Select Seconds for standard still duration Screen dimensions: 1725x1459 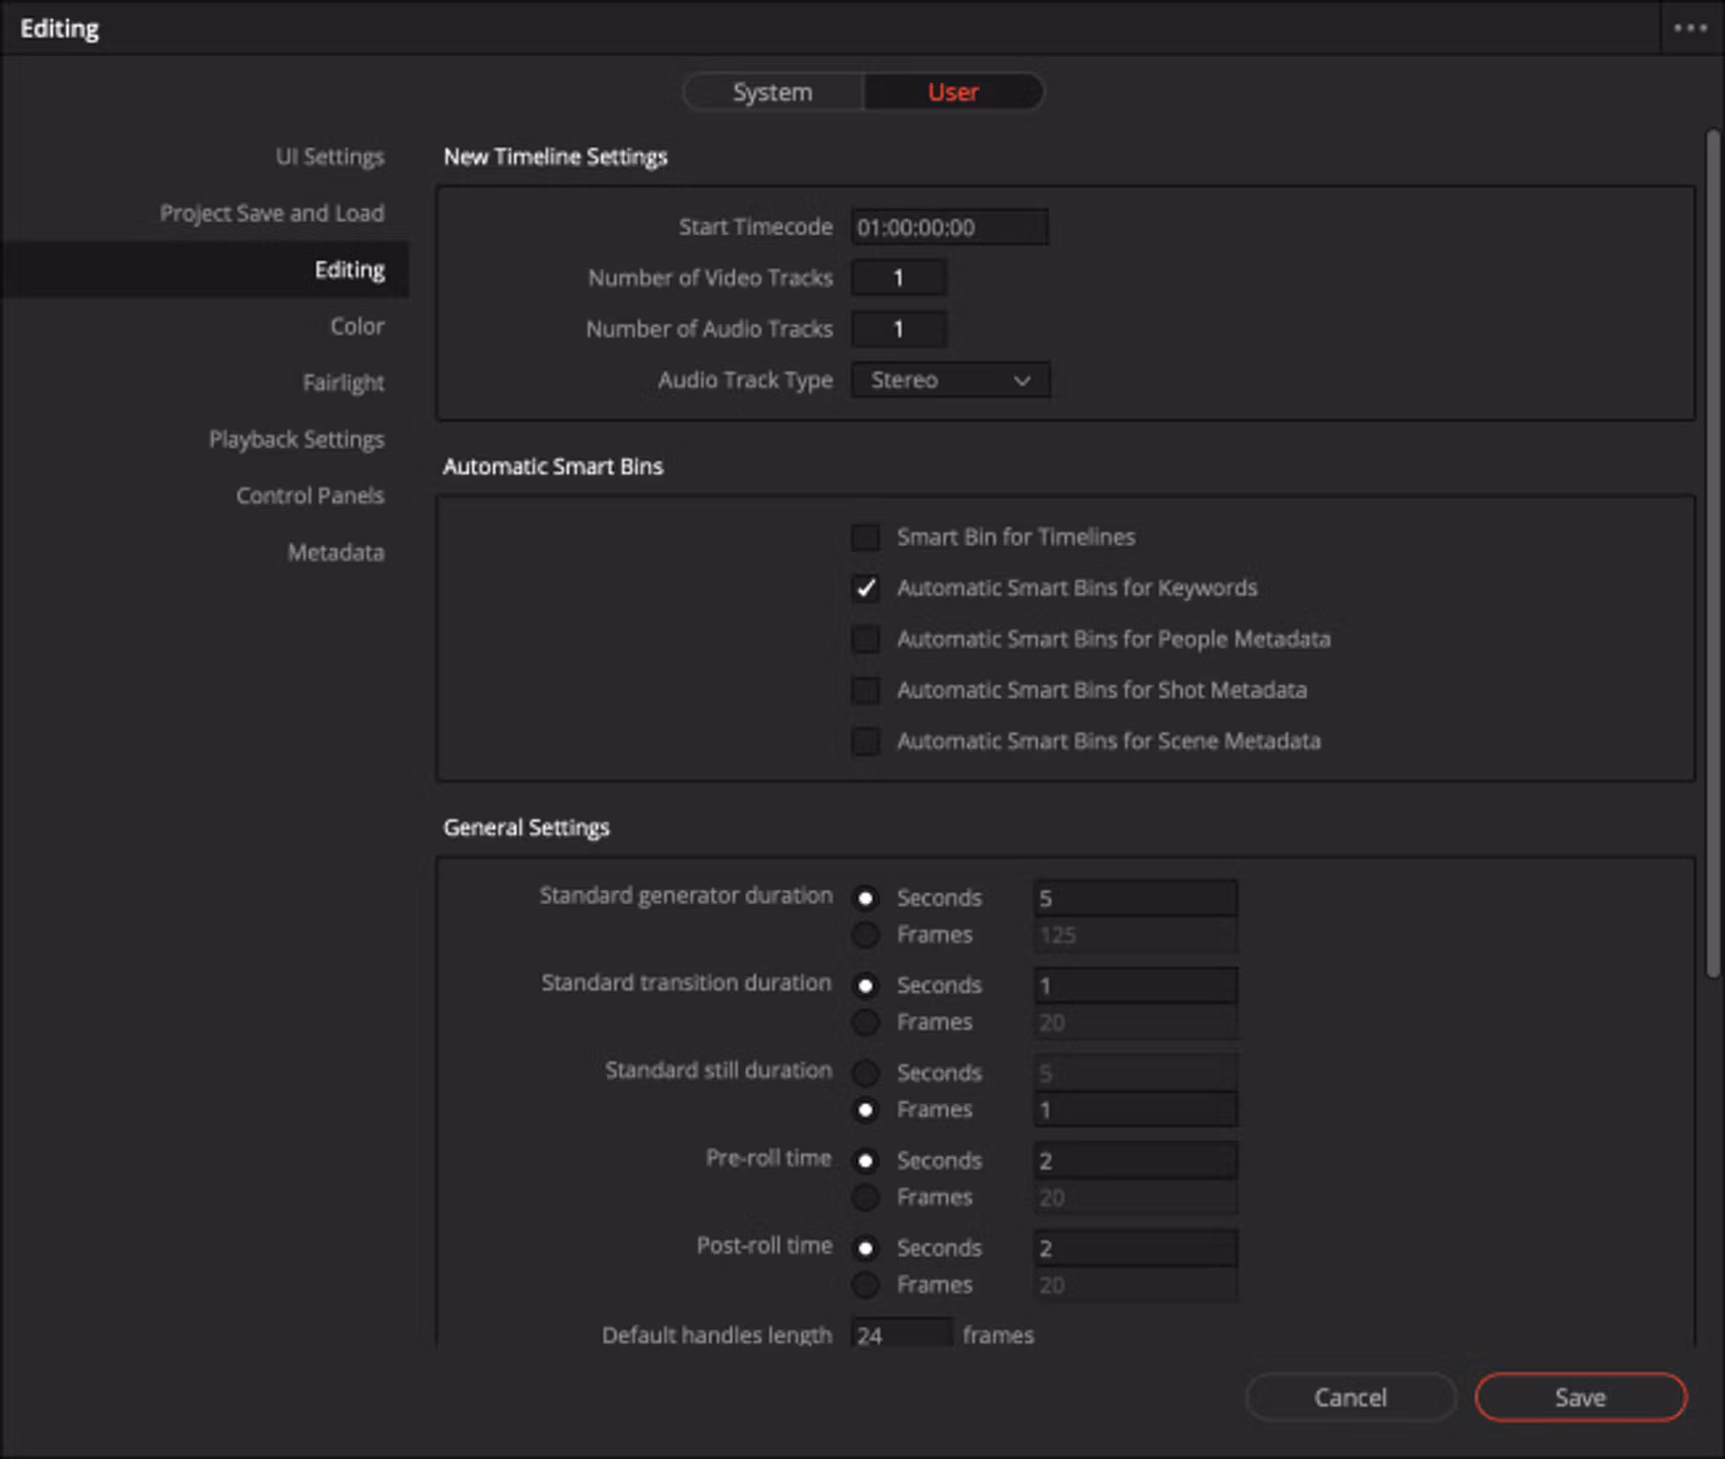pyautogui.click(x=865, y=1074)
